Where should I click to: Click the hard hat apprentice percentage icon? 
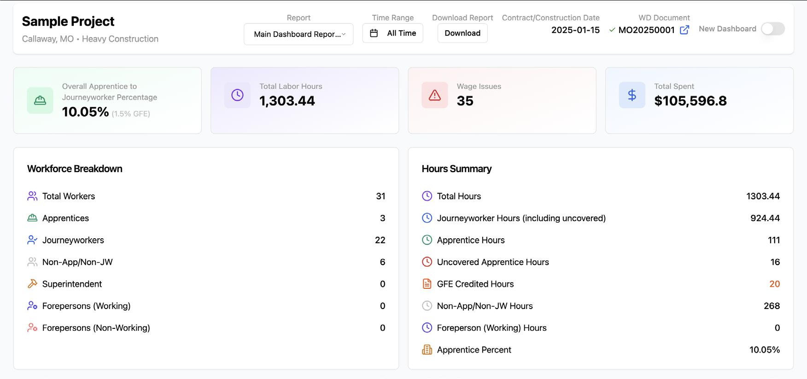pyautogui.click(x=40, y=100)
